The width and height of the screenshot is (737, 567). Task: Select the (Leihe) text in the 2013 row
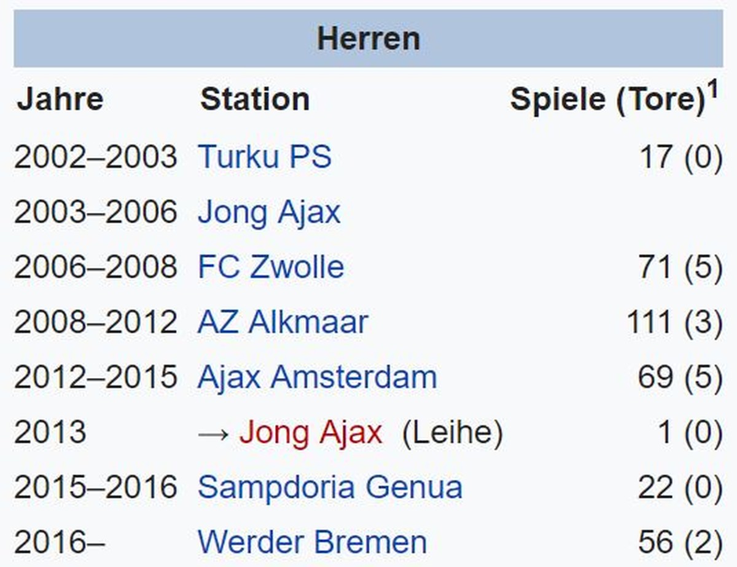pyautogui.click(x=452, y=433)
